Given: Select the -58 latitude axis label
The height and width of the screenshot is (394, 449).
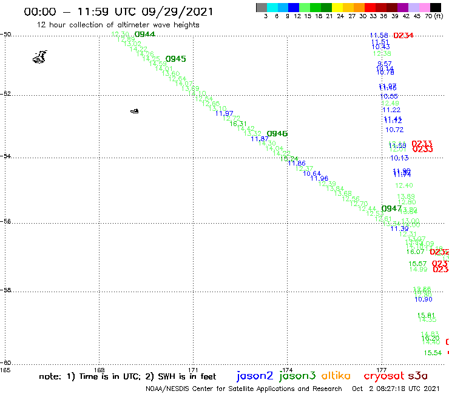Looking at the screenshot, I should point(5,290).
